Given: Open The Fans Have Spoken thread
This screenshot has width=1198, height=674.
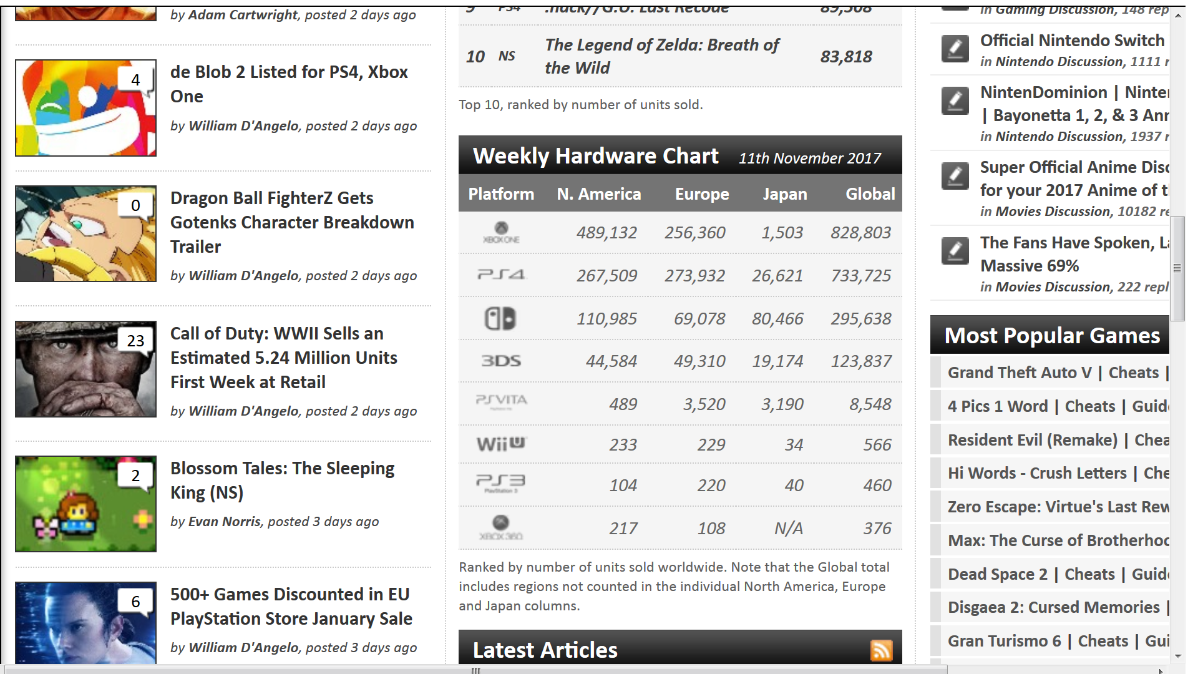Looking at the screenshot, I should coord(1074,254).
